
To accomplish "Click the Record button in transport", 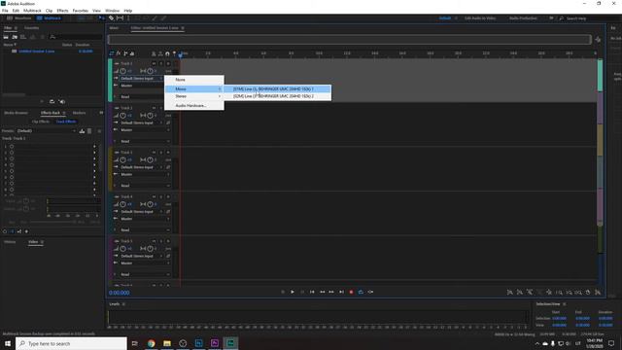I will [x=351, y=292].
